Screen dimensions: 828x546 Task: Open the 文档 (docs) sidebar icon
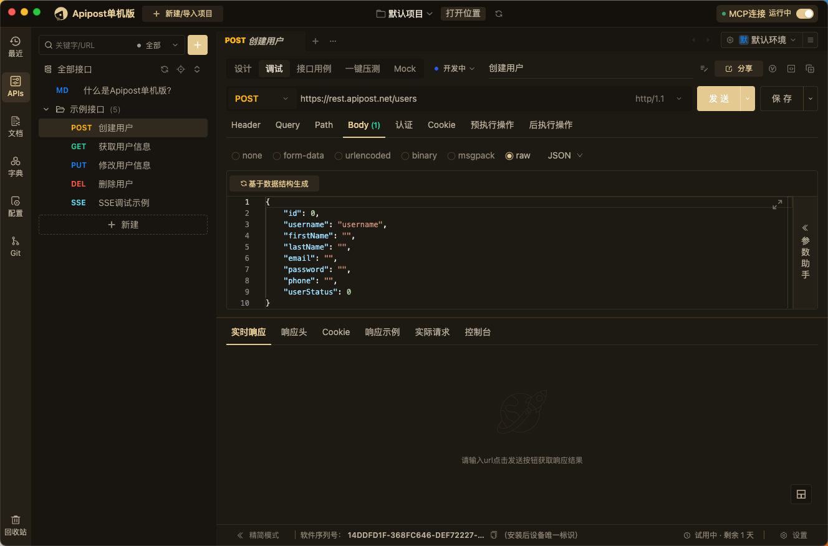(16, 127)
